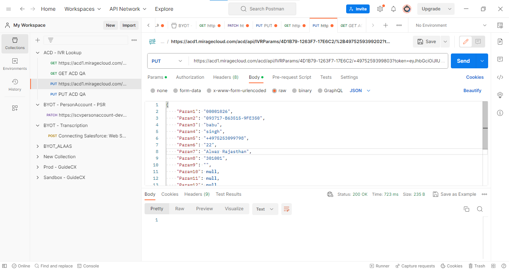The width and height of the screenshot is (509, 270).
Task: Open the settings gear icon
Action: pyautogui.click(x=380, y=9)
